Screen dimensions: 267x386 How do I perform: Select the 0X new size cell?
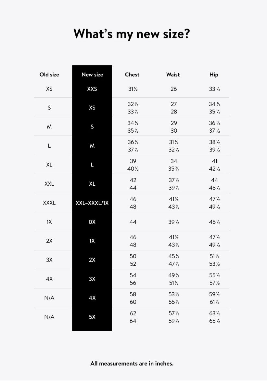click(92, 222)
